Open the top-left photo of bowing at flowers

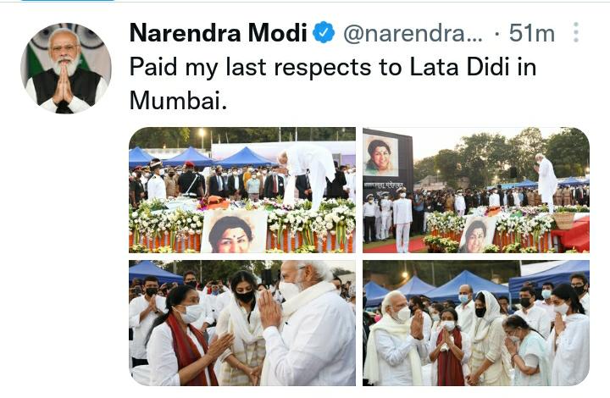(242, 190)
